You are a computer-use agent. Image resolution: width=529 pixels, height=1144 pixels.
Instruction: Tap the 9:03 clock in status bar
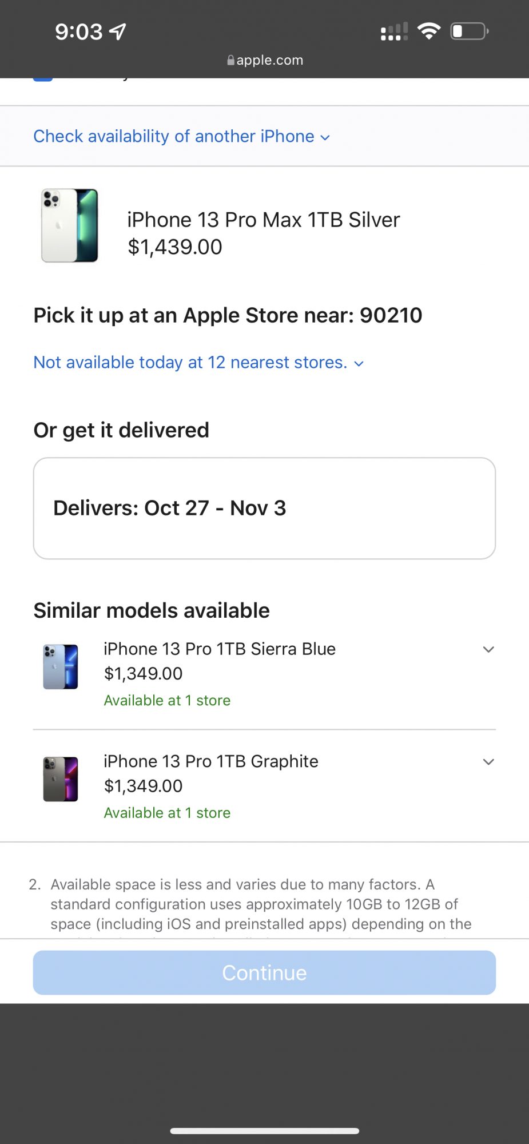point(79,31)
